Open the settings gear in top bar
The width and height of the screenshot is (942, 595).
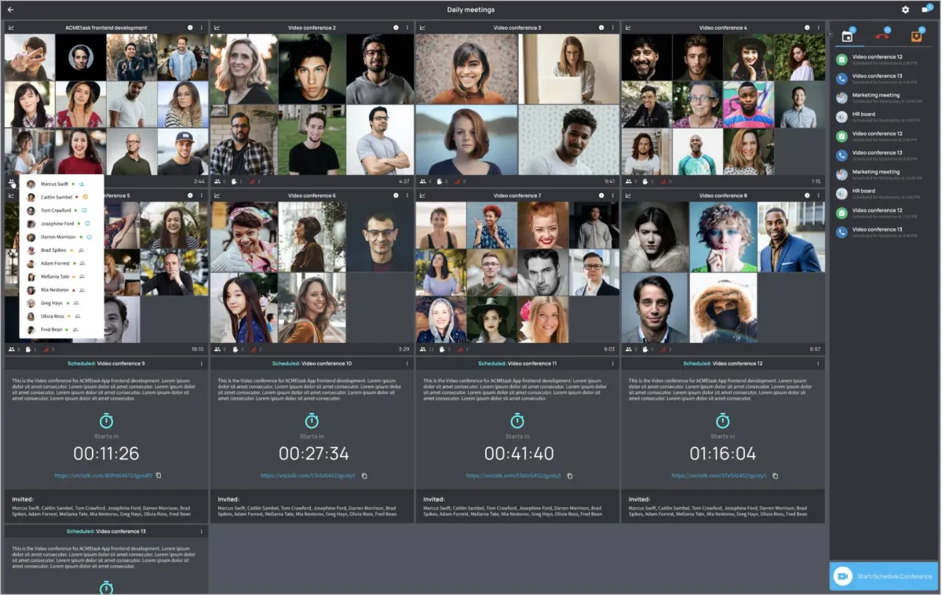pos(904,9)
